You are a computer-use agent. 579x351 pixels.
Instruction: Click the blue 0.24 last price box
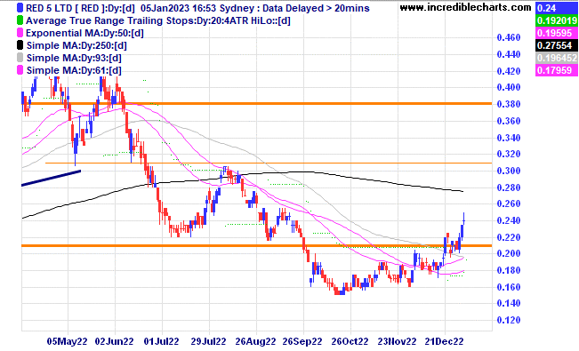[x=557, y=8]
